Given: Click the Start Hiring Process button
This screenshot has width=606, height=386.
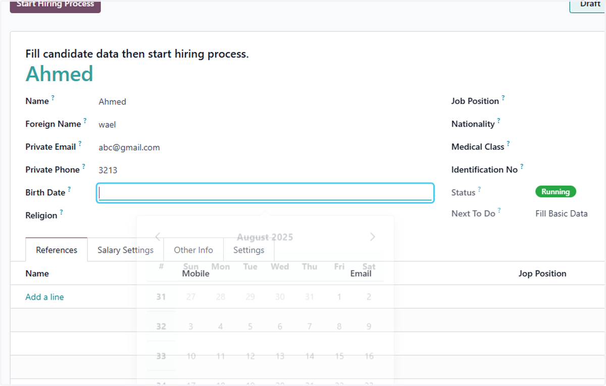Looking at the screenshot, I should pyautogui.click(x=56, y=5).
